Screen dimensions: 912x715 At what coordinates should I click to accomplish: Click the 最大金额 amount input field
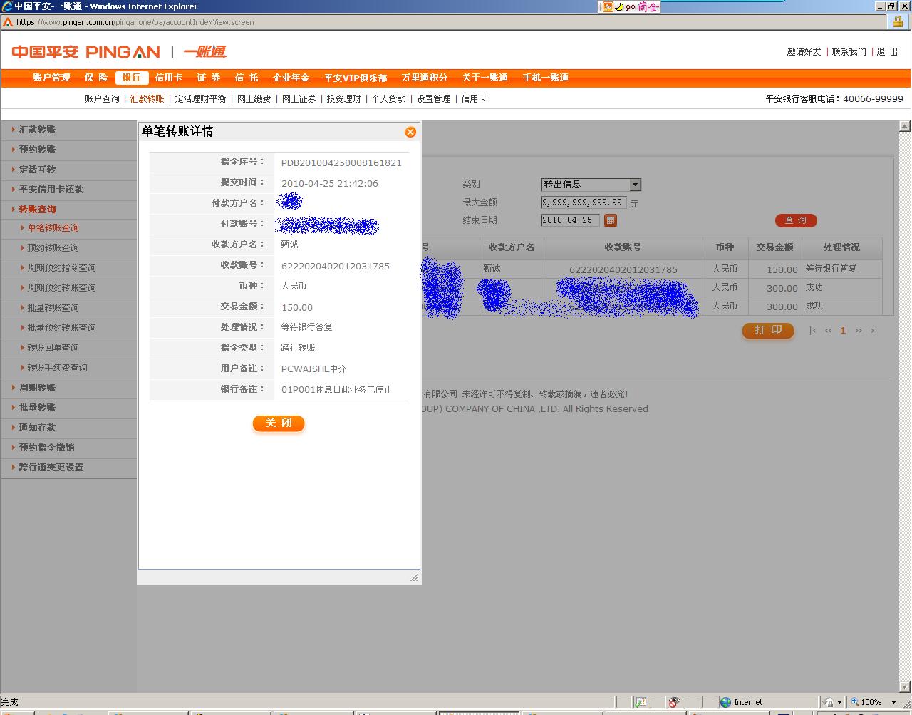583,202
